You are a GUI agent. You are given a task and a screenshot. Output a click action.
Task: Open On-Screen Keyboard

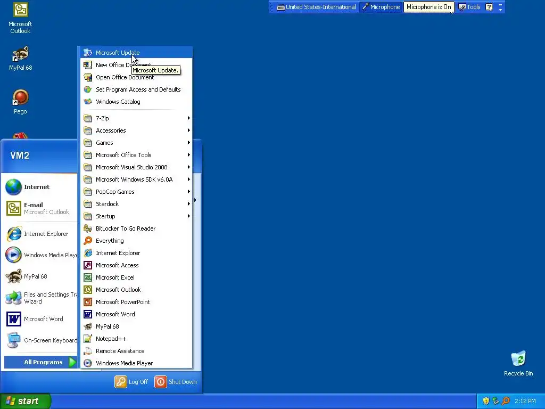point(40,340)
